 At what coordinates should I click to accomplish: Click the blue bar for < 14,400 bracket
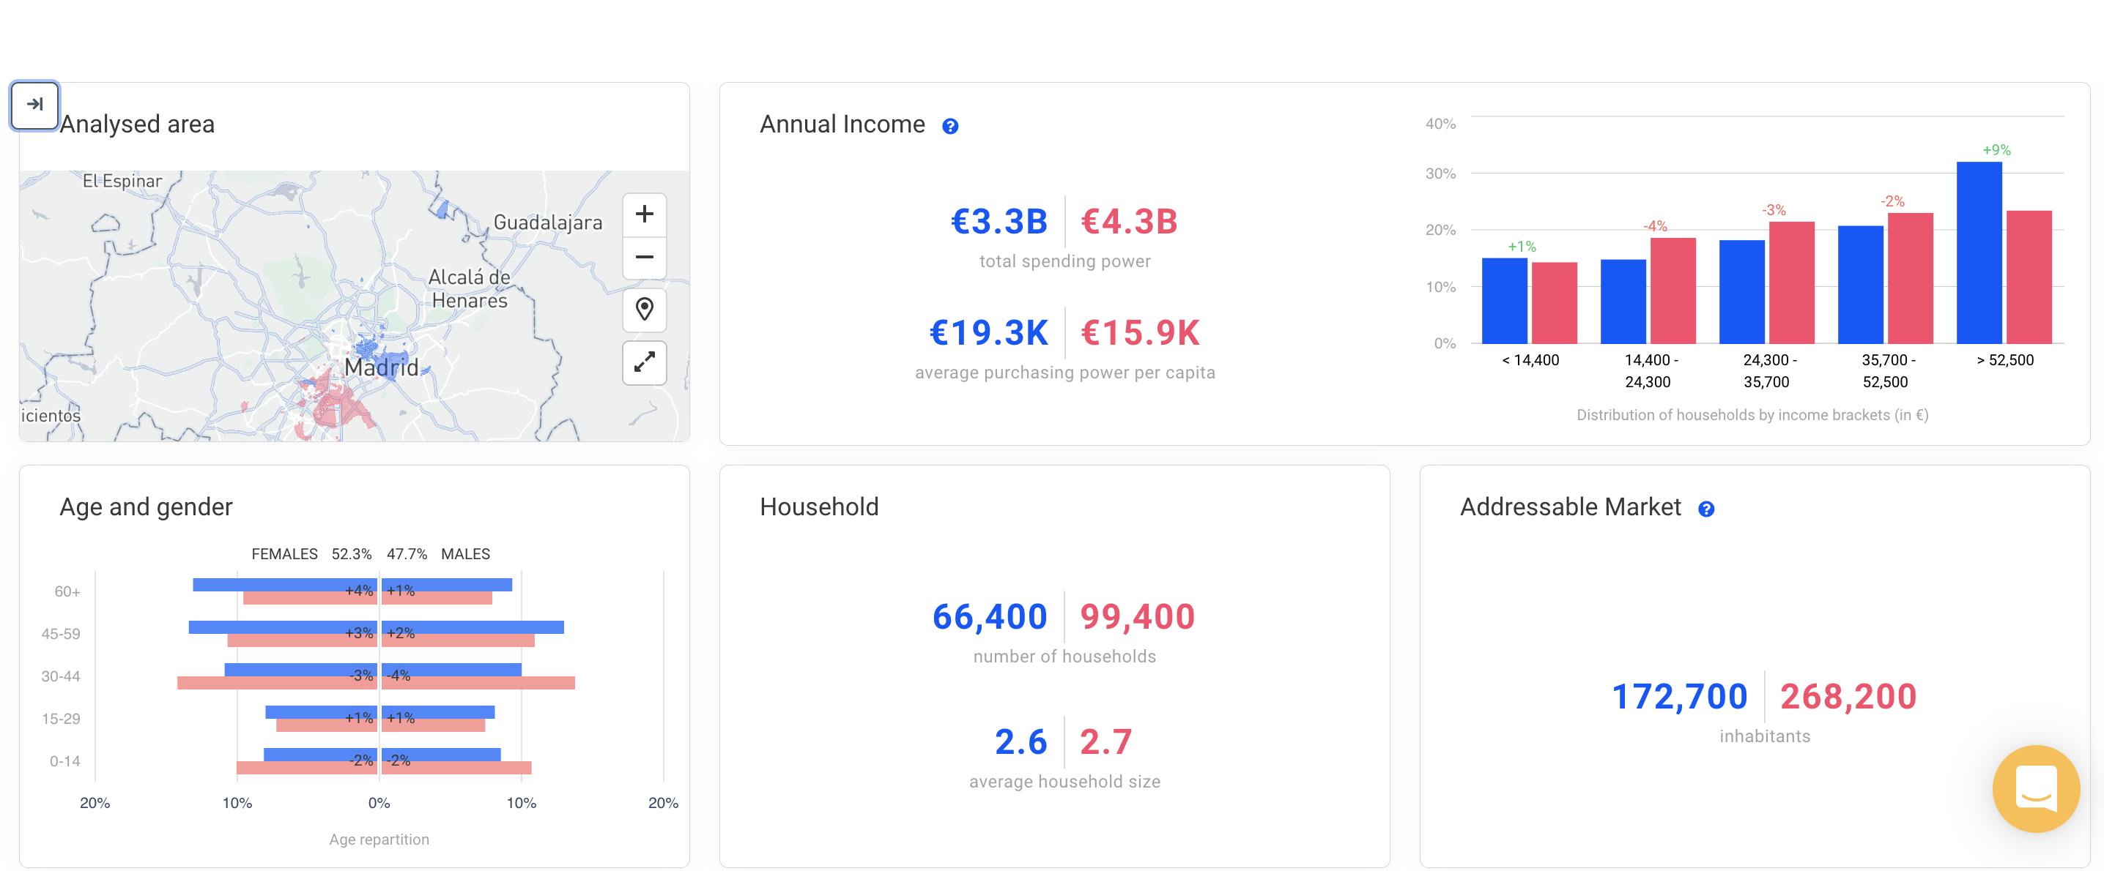(x=1504, y=300)
